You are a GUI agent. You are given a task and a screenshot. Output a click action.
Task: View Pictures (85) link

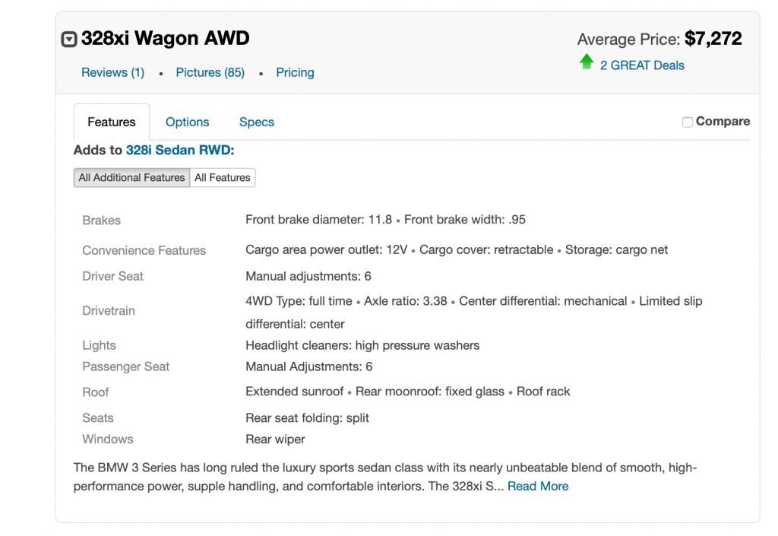pyautogui.click(x=210, y=73)
